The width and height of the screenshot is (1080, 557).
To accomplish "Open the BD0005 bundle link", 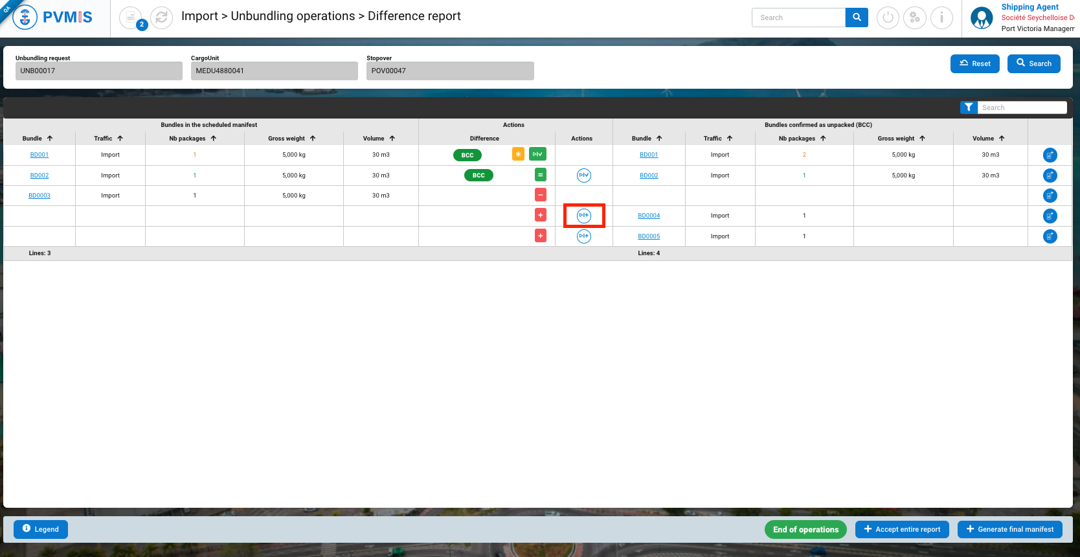I will (649, 236).
